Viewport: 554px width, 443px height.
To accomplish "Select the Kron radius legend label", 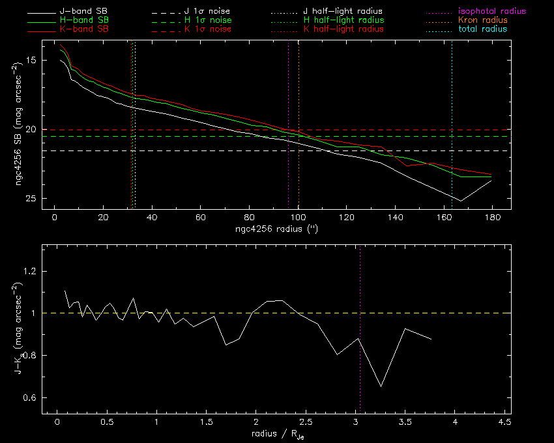I will tap(479, 21).
